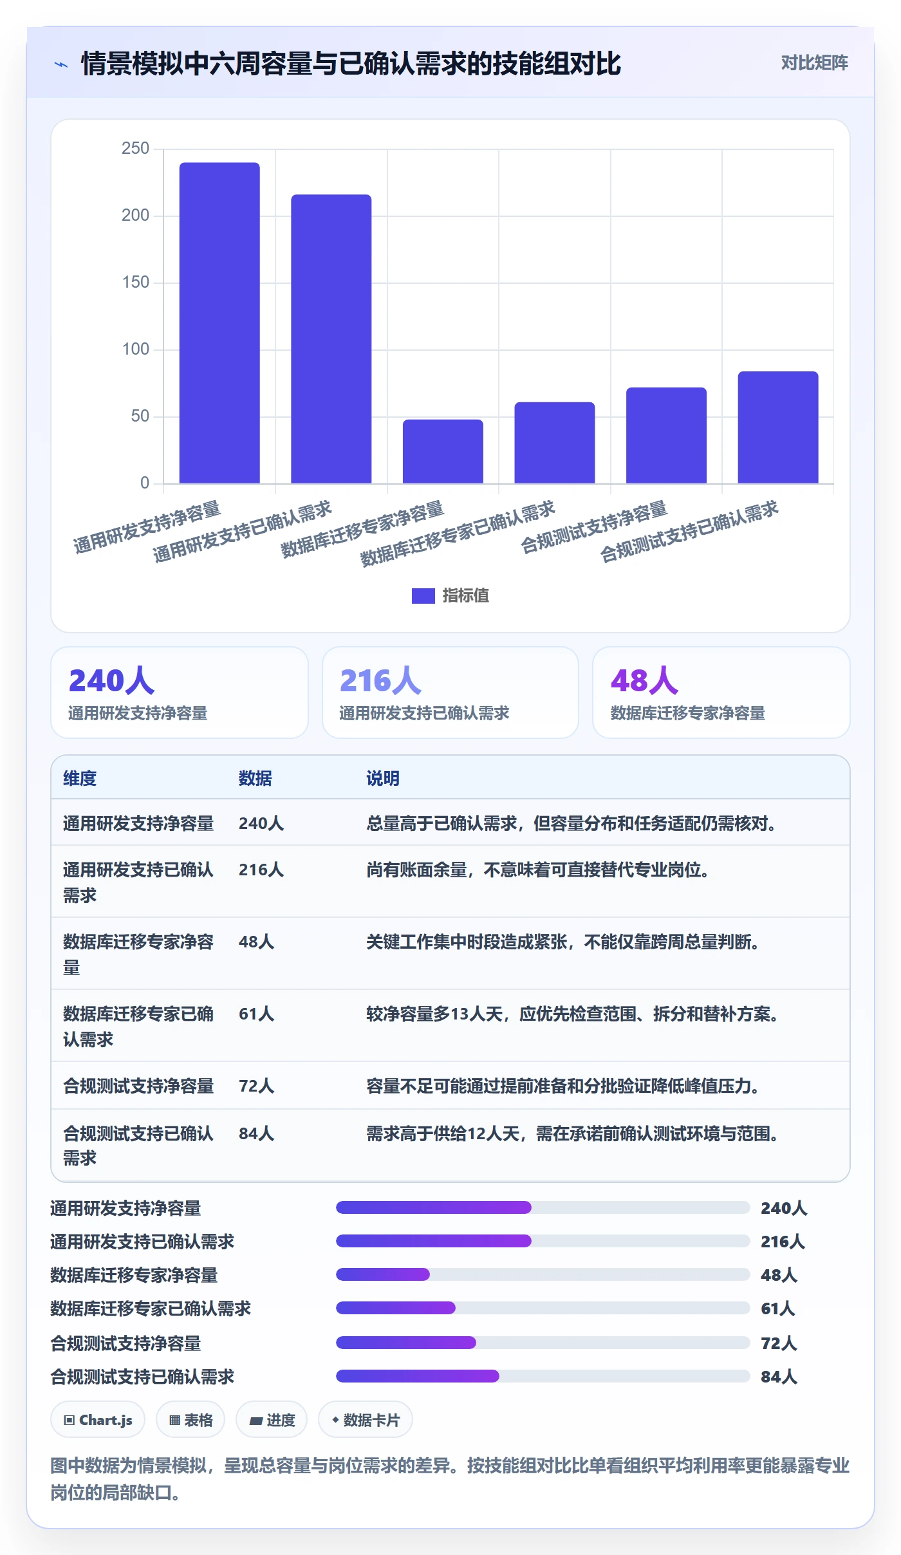Click the chart x-axis label 数据库迁移专家净容量
The height and width of the screenshot is (1555, 901).
pos(363,529)
